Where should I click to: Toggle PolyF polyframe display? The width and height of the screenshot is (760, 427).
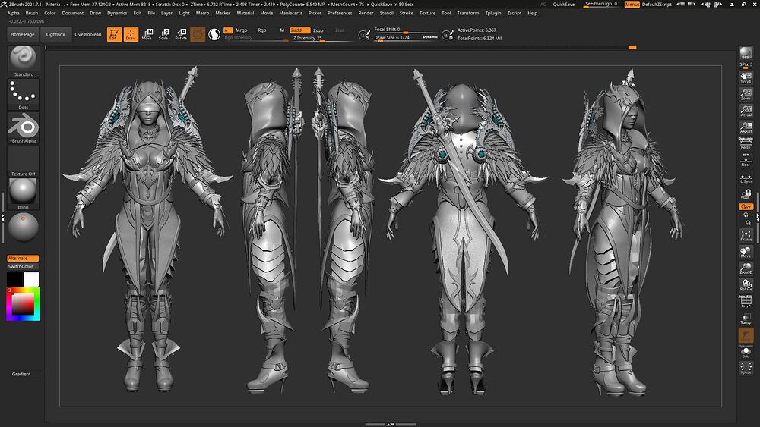pyautogui.click(x=746, y=302)
